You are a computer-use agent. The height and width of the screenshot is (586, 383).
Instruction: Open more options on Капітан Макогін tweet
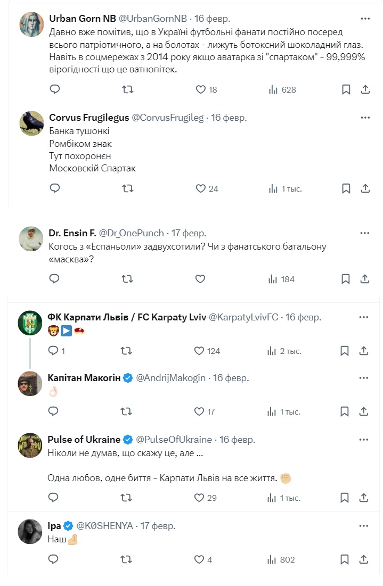click(363, 378)
